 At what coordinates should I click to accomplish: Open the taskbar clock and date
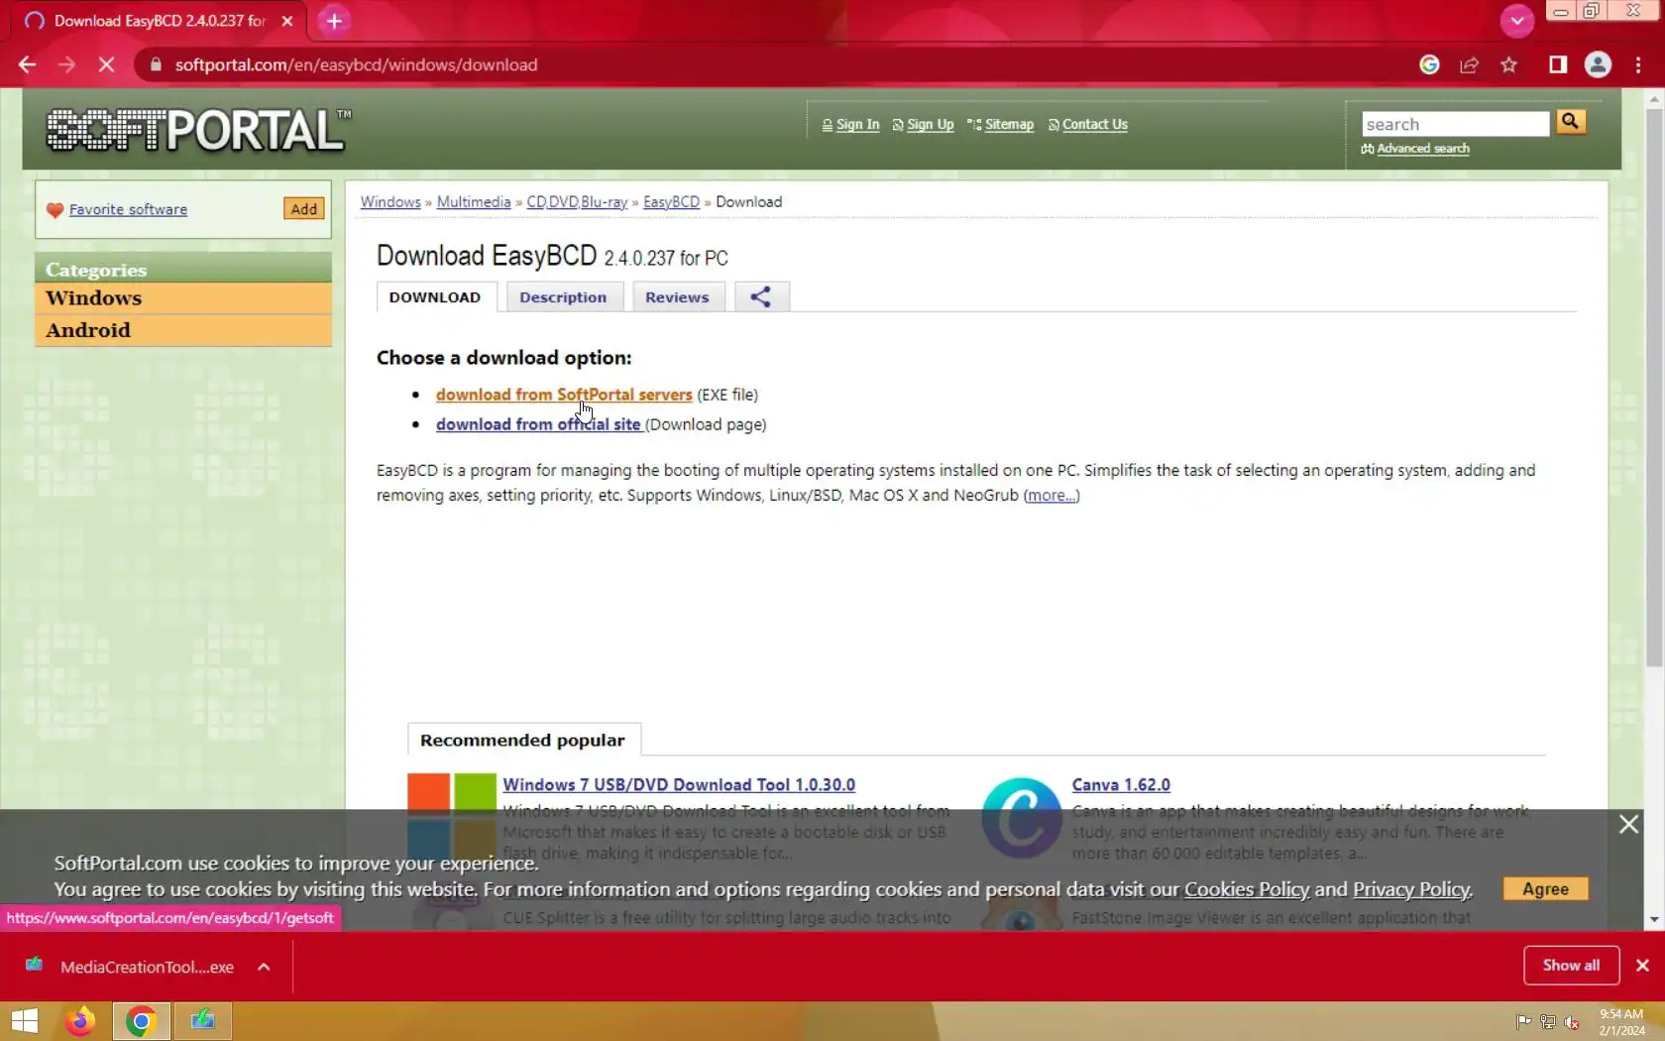tap(1621, 1022)
